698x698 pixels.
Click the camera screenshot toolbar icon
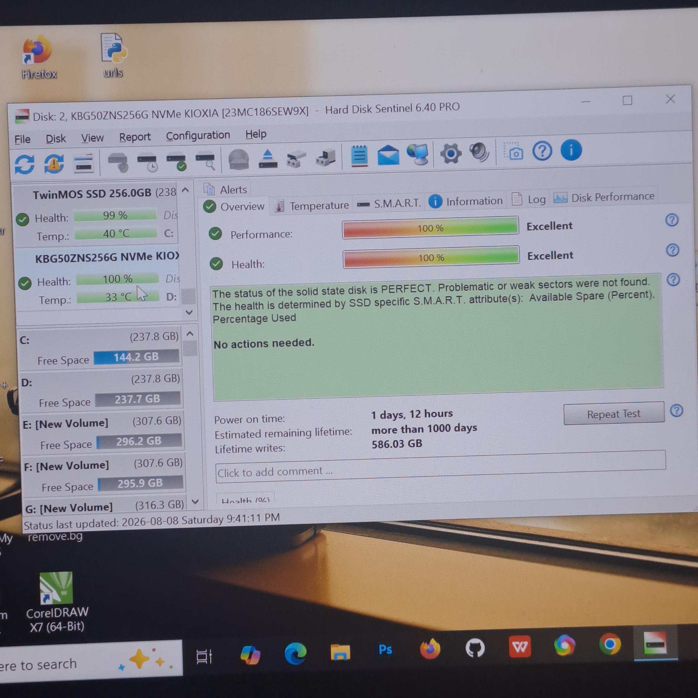tap(514, 151)
